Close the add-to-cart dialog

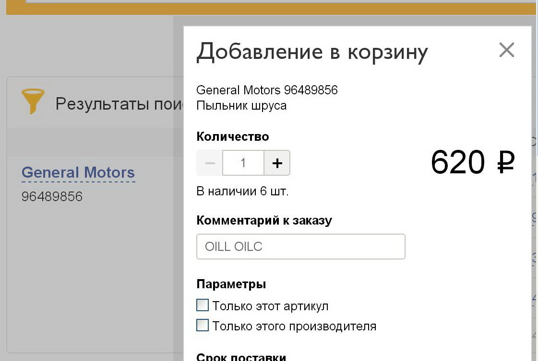[x=506, y=50]
